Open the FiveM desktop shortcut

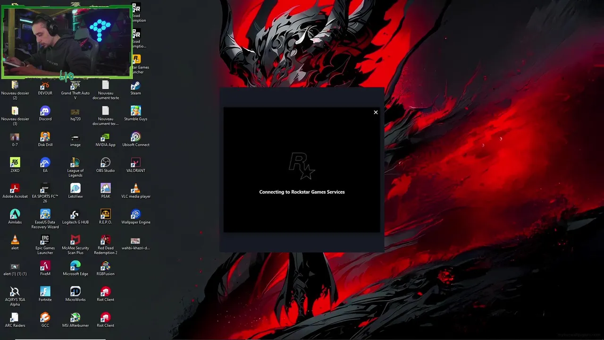click(45, 269)
